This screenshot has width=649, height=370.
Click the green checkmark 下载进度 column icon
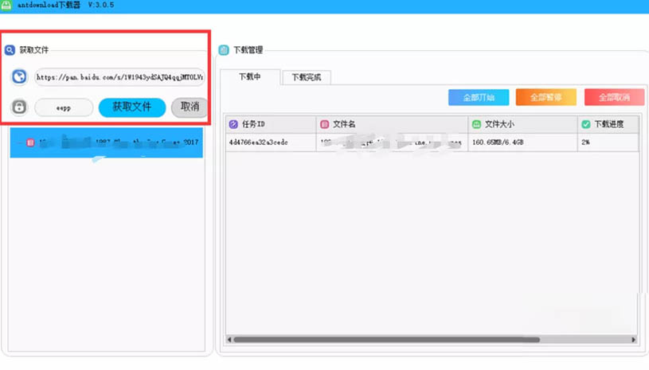pos(585,125)
